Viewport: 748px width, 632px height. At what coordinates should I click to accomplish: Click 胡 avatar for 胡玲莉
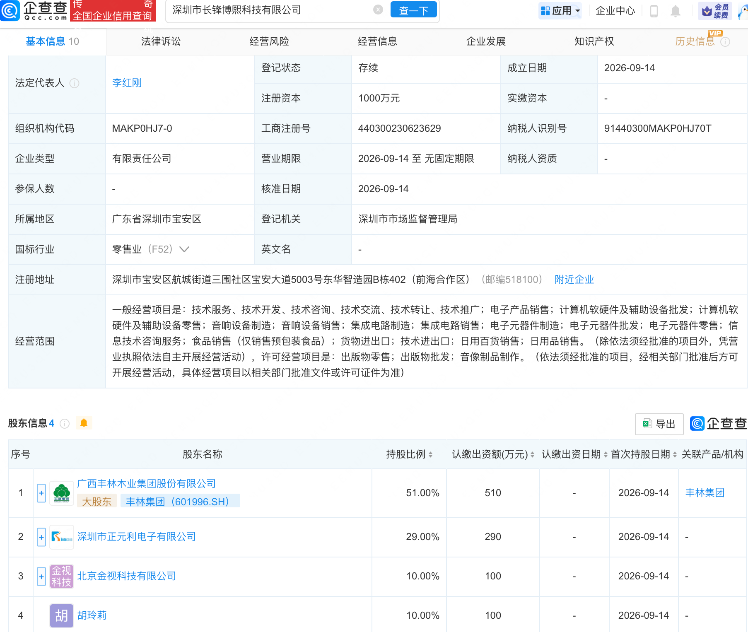(62, 615)
